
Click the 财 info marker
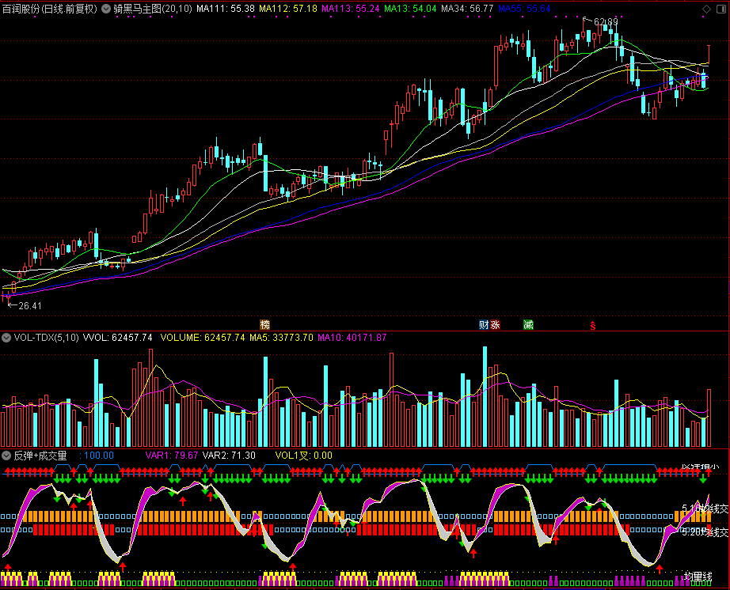[484, 324]
